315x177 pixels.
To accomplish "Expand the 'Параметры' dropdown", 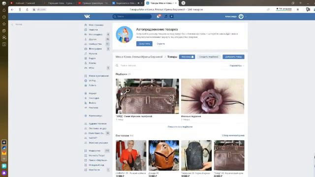I will tap(237, 65).
